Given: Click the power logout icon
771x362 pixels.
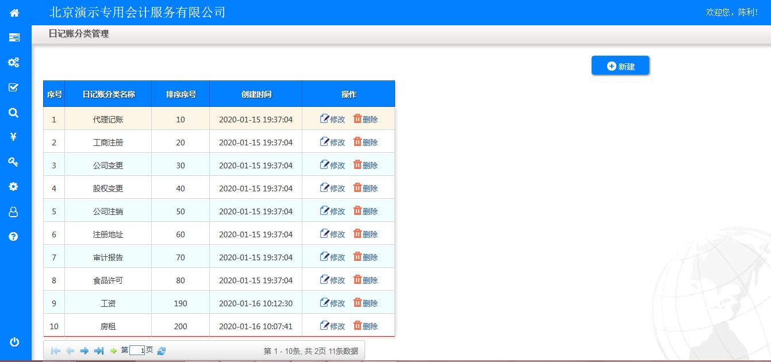Looking at the screenshot, I should (14, 342).
